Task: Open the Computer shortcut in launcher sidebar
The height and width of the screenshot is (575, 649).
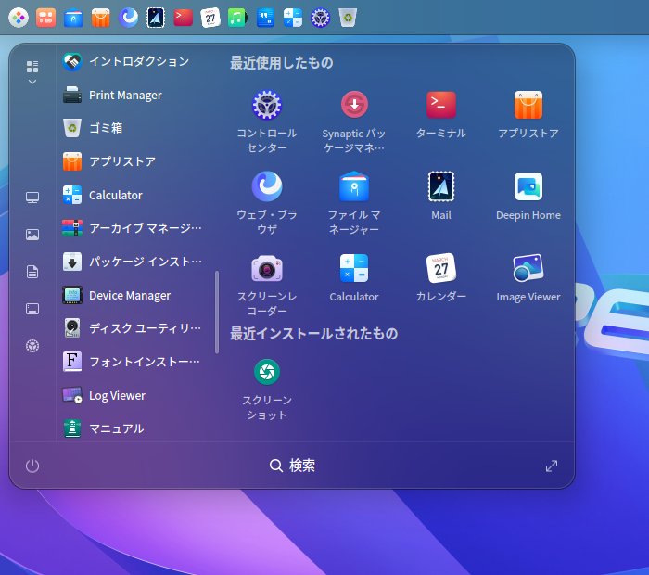Action: (x=32, y=198)
